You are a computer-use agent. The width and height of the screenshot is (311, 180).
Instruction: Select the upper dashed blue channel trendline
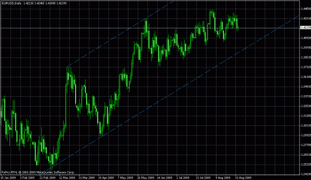120,34
